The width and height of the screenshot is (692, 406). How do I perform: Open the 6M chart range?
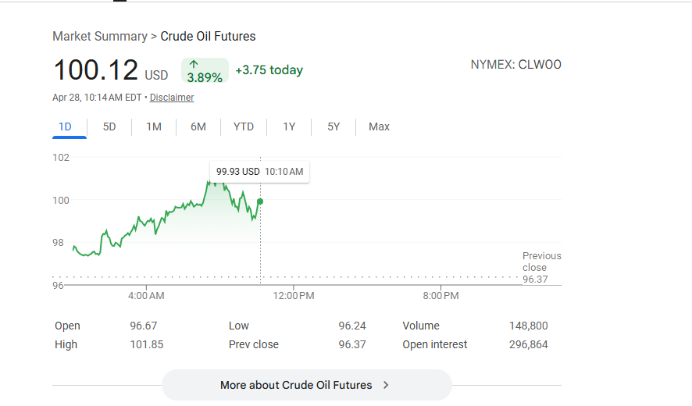click(198, 126)
